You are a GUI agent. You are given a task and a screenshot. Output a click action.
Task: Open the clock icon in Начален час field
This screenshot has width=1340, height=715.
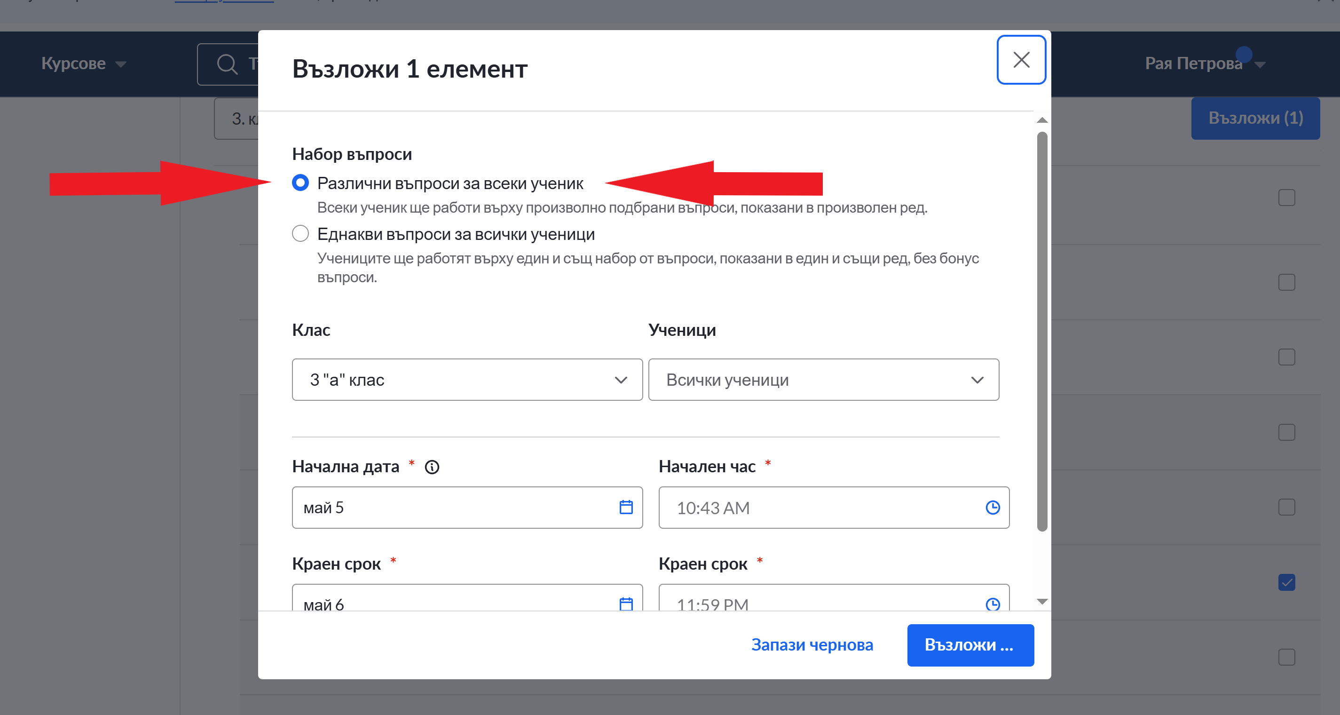(993, 507)
